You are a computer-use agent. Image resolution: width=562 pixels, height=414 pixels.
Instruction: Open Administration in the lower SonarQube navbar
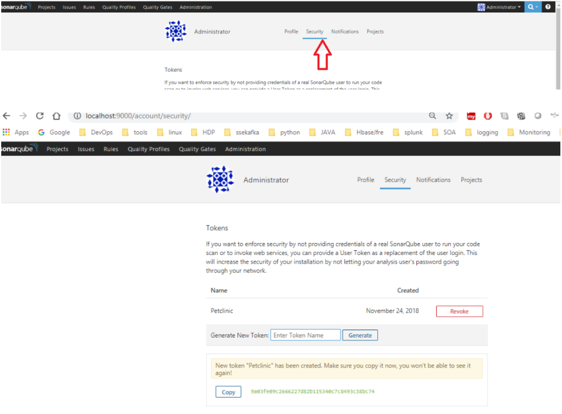[245, 149]
